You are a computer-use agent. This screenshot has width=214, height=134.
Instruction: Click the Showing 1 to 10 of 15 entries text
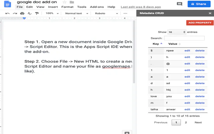178,116
